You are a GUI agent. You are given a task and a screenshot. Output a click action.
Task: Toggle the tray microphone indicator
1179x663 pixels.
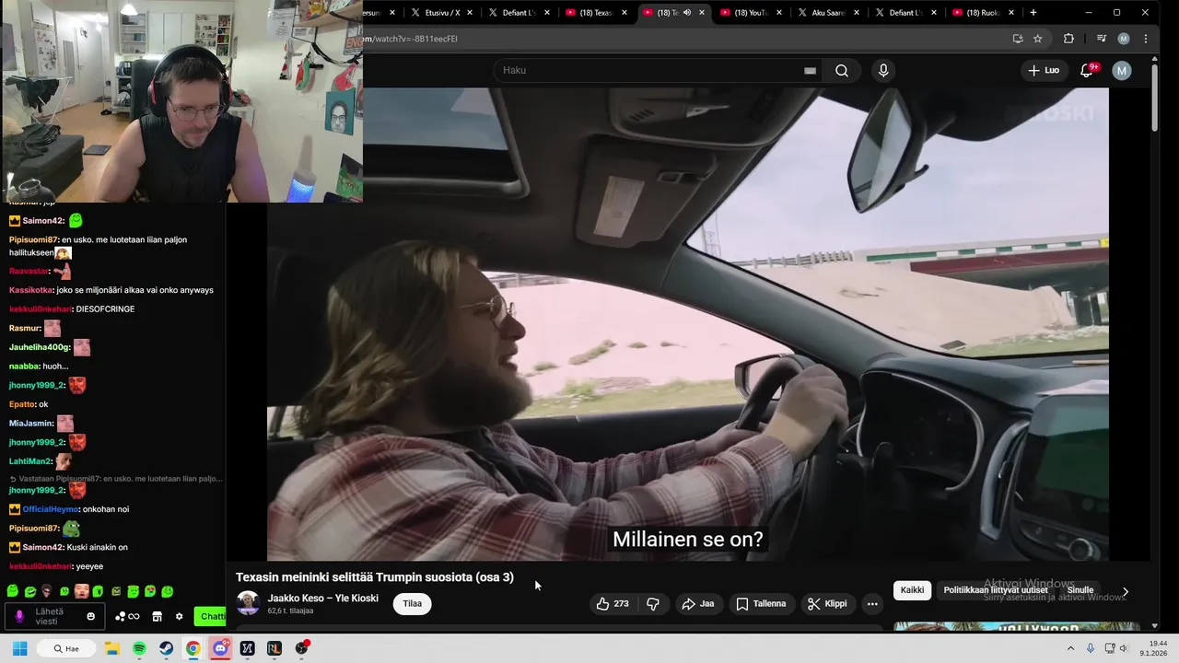[1091, 648]
